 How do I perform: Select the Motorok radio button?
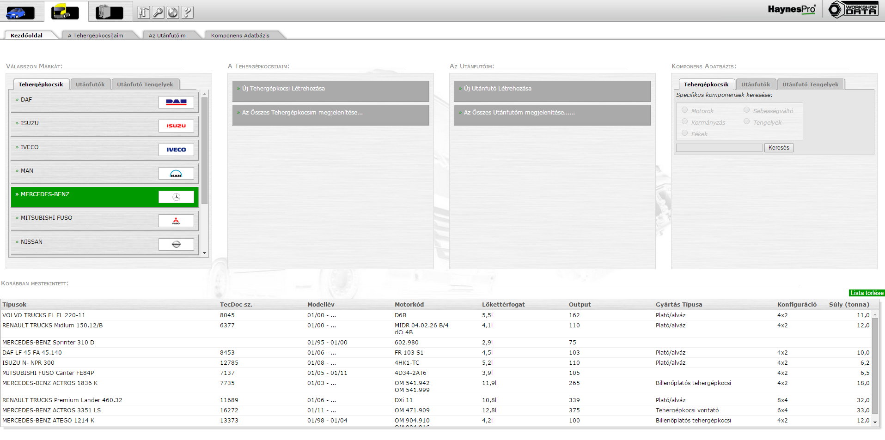[685, 110]
